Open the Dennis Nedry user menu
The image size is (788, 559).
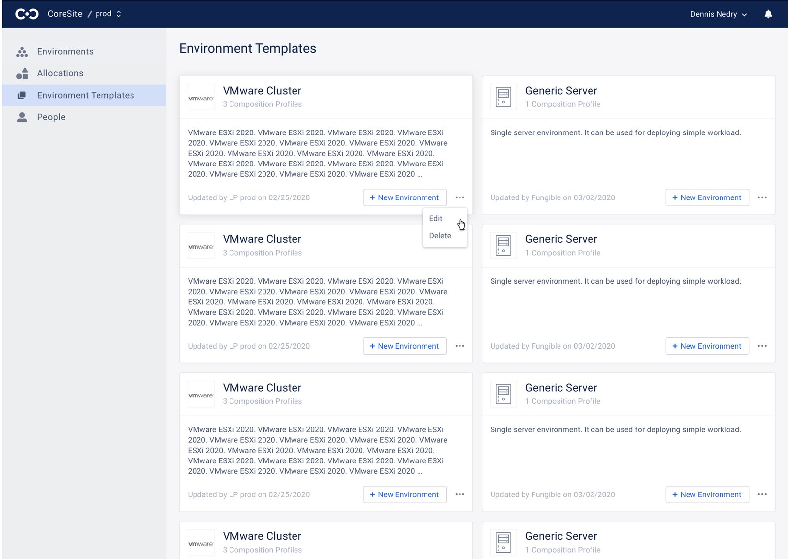tap(718, 14)
